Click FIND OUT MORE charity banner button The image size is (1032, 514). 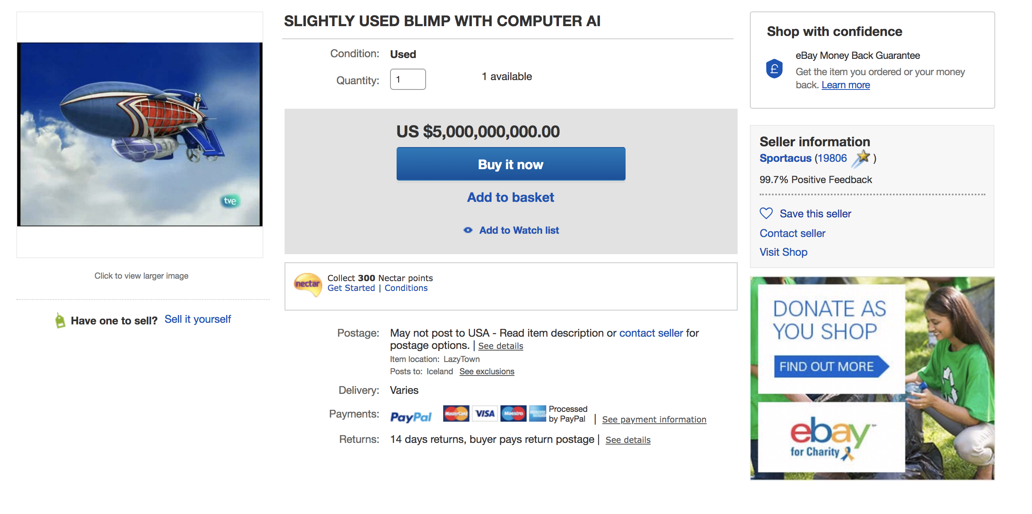[827, 367]
